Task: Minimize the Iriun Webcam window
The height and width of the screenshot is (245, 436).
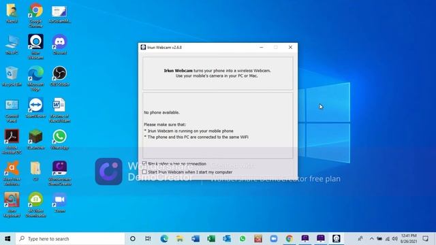Action: pyautogui.click(x=261, y=47)
